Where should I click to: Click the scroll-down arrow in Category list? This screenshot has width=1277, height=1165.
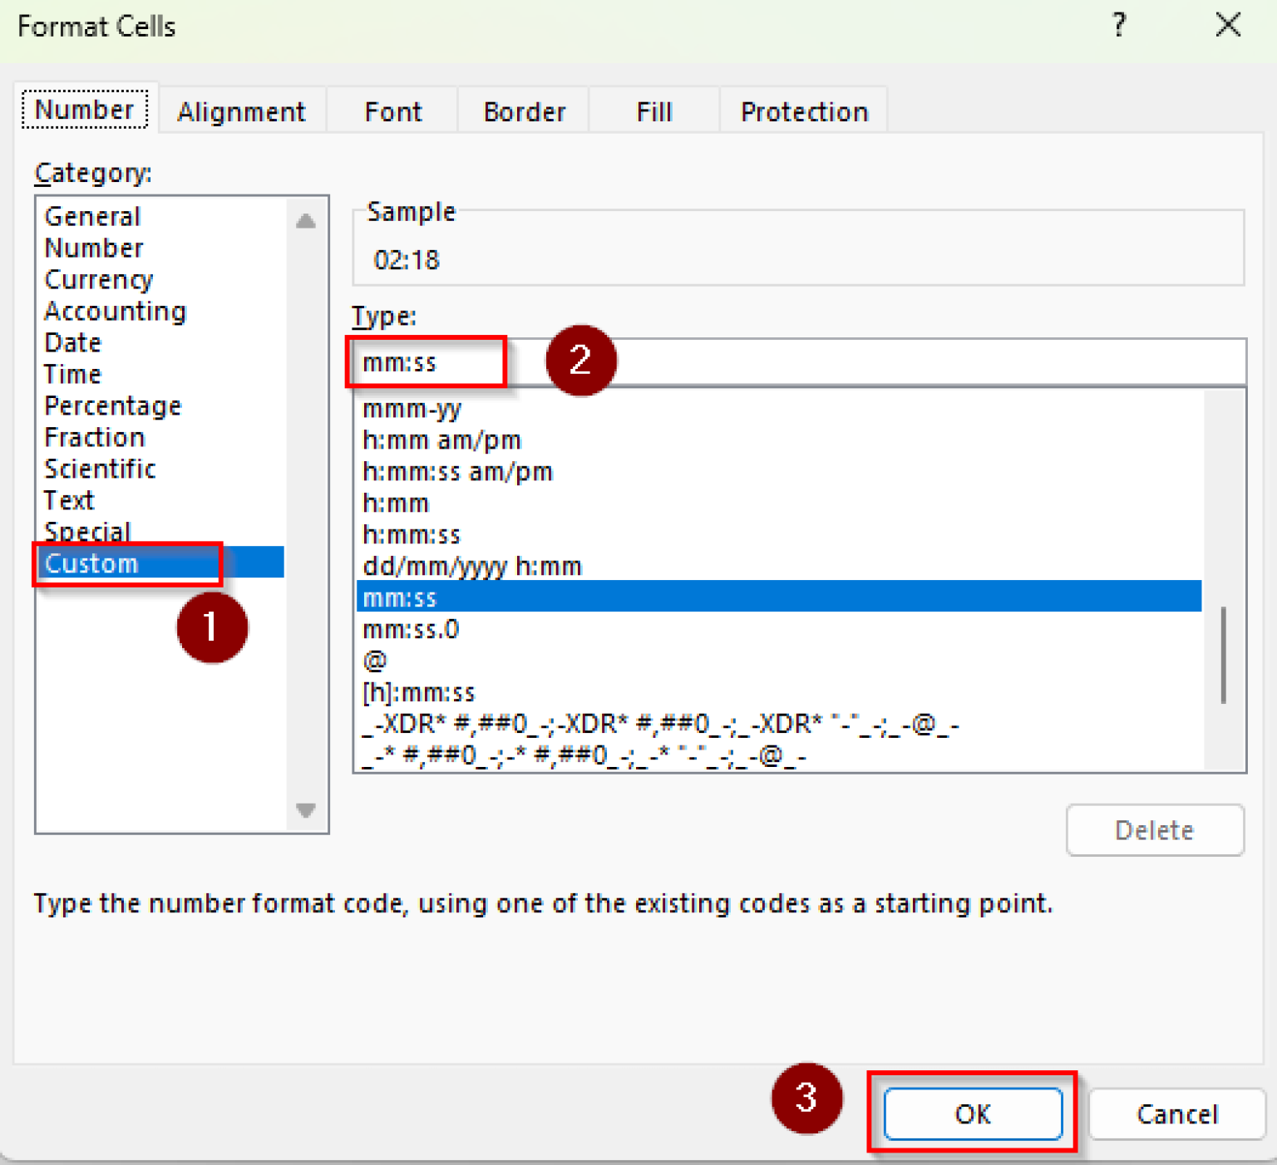tap(305, 810)
